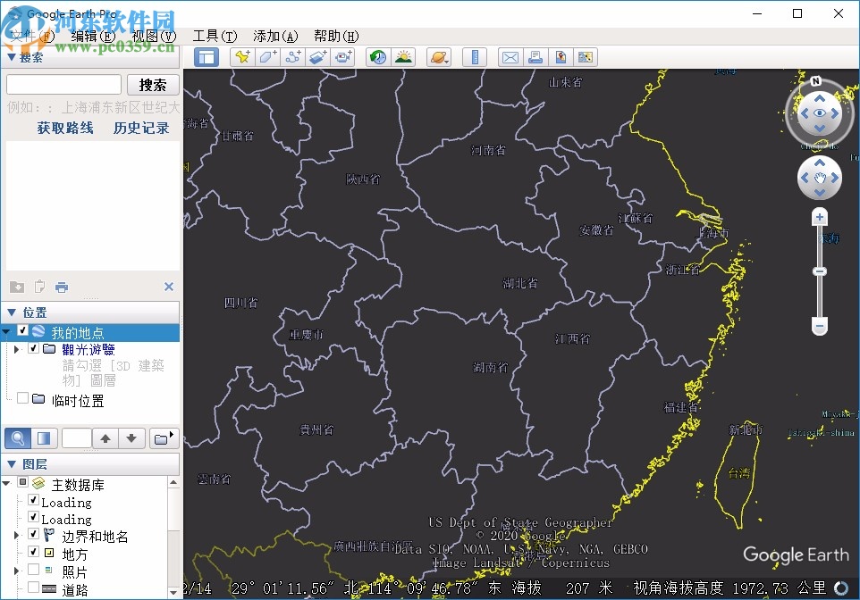This screenshot has height=600, width=860.
Task: Open the 添加(A) menu
Action: [x=275, y=37]
